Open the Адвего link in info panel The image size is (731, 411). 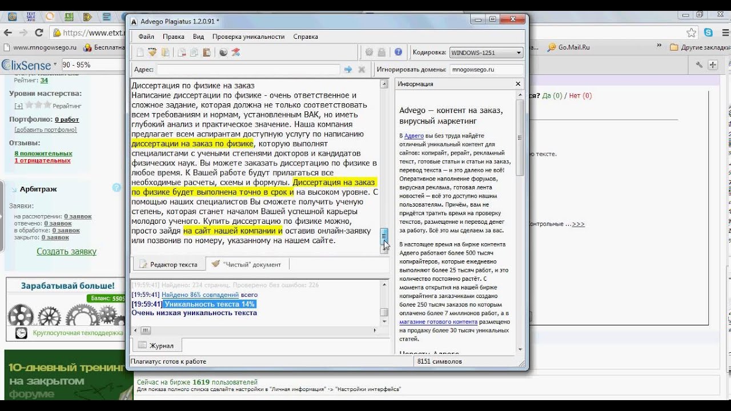tap(413, 136)
